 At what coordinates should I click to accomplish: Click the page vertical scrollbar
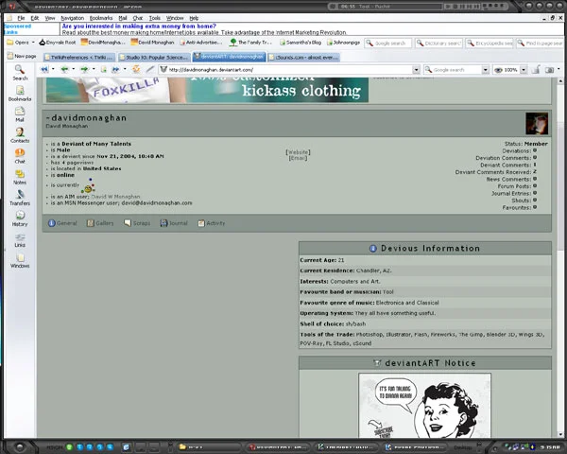coord(560,257)
